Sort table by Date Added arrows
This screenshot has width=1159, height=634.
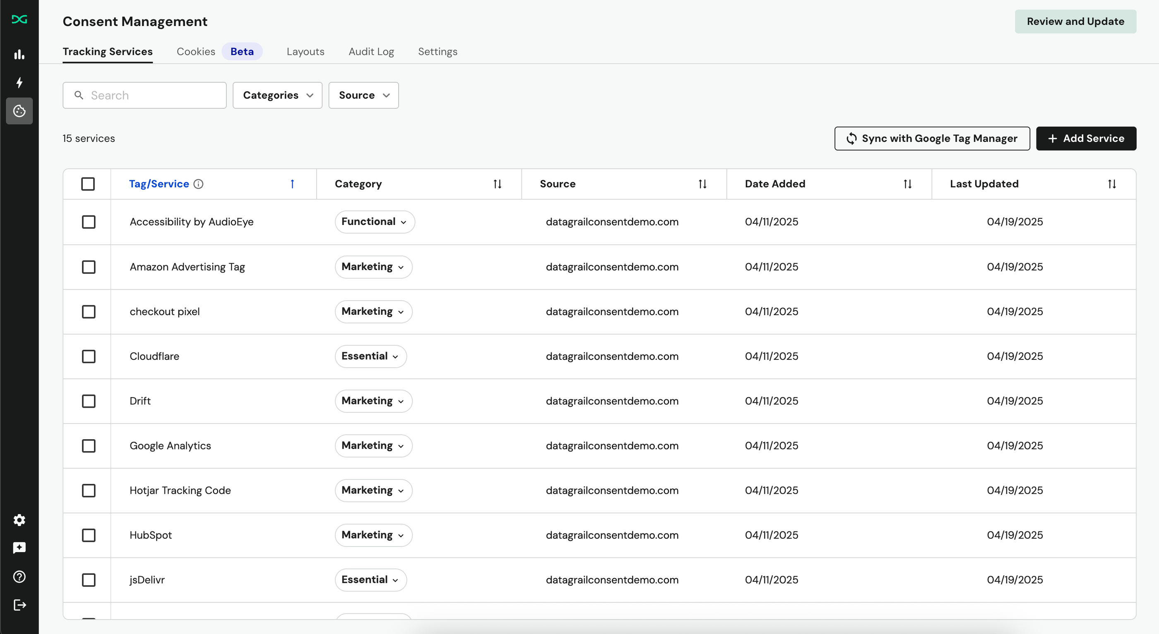[x=907, y=184]
